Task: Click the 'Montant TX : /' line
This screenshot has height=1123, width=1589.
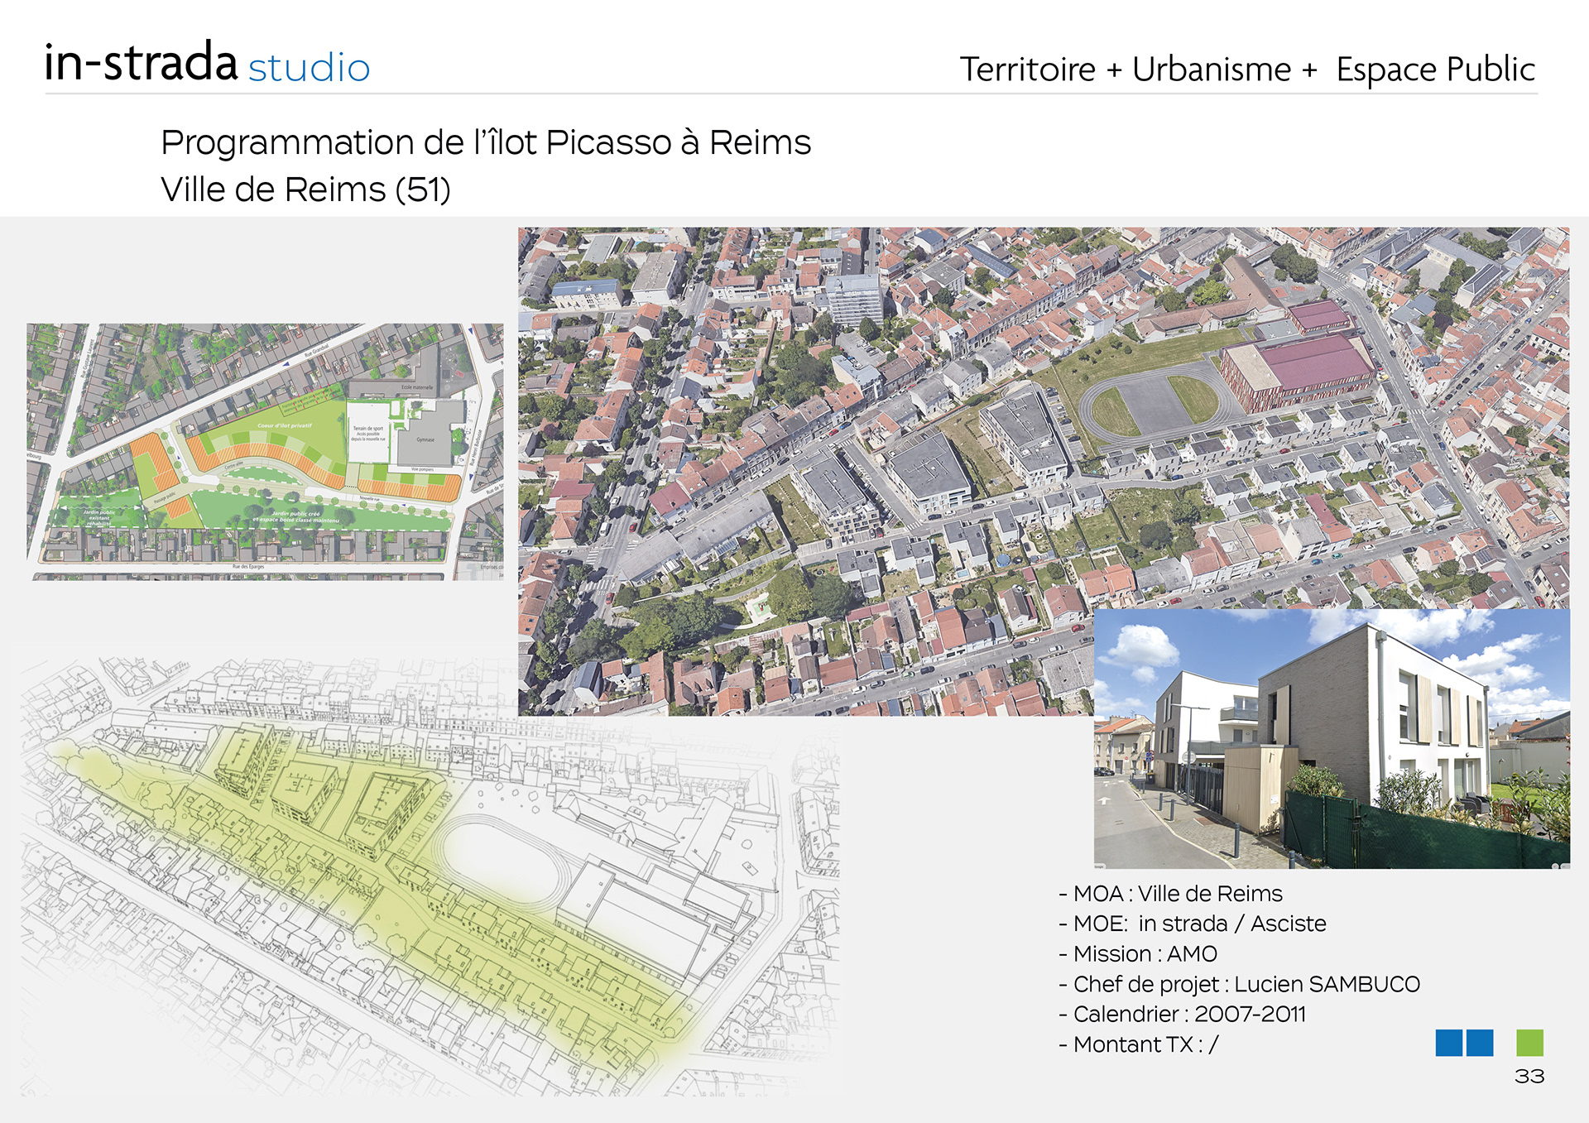Action: 1138,1044
